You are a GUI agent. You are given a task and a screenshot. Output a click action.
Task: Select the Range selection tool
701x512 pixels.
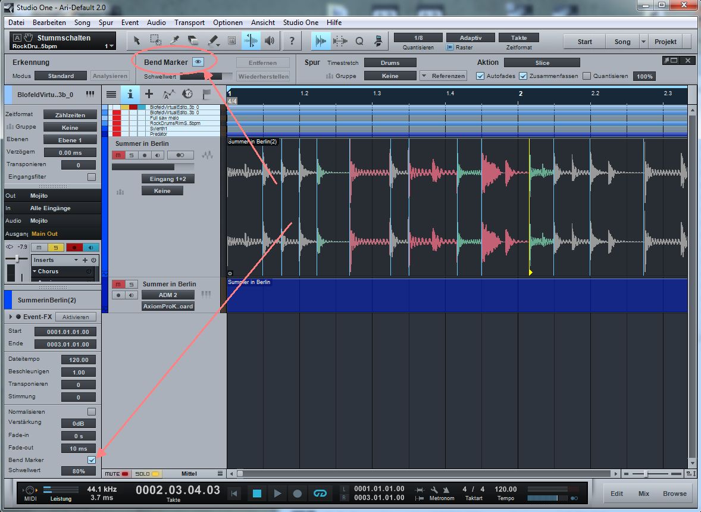tap(155, 40)
